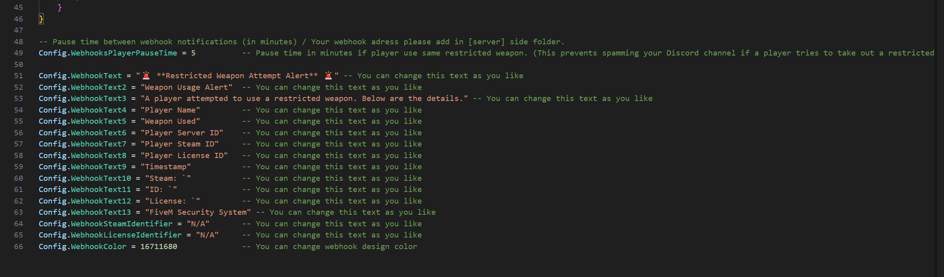Click the "FiveM Security System" string
Image resolution: width=944 pixels, height=277 pixels.
(x=198, y=212)
